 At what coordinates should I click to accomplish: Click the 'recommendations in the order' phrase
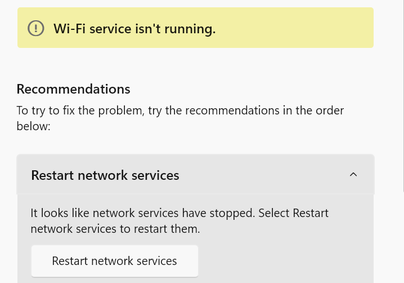click(x=264, y=110)
